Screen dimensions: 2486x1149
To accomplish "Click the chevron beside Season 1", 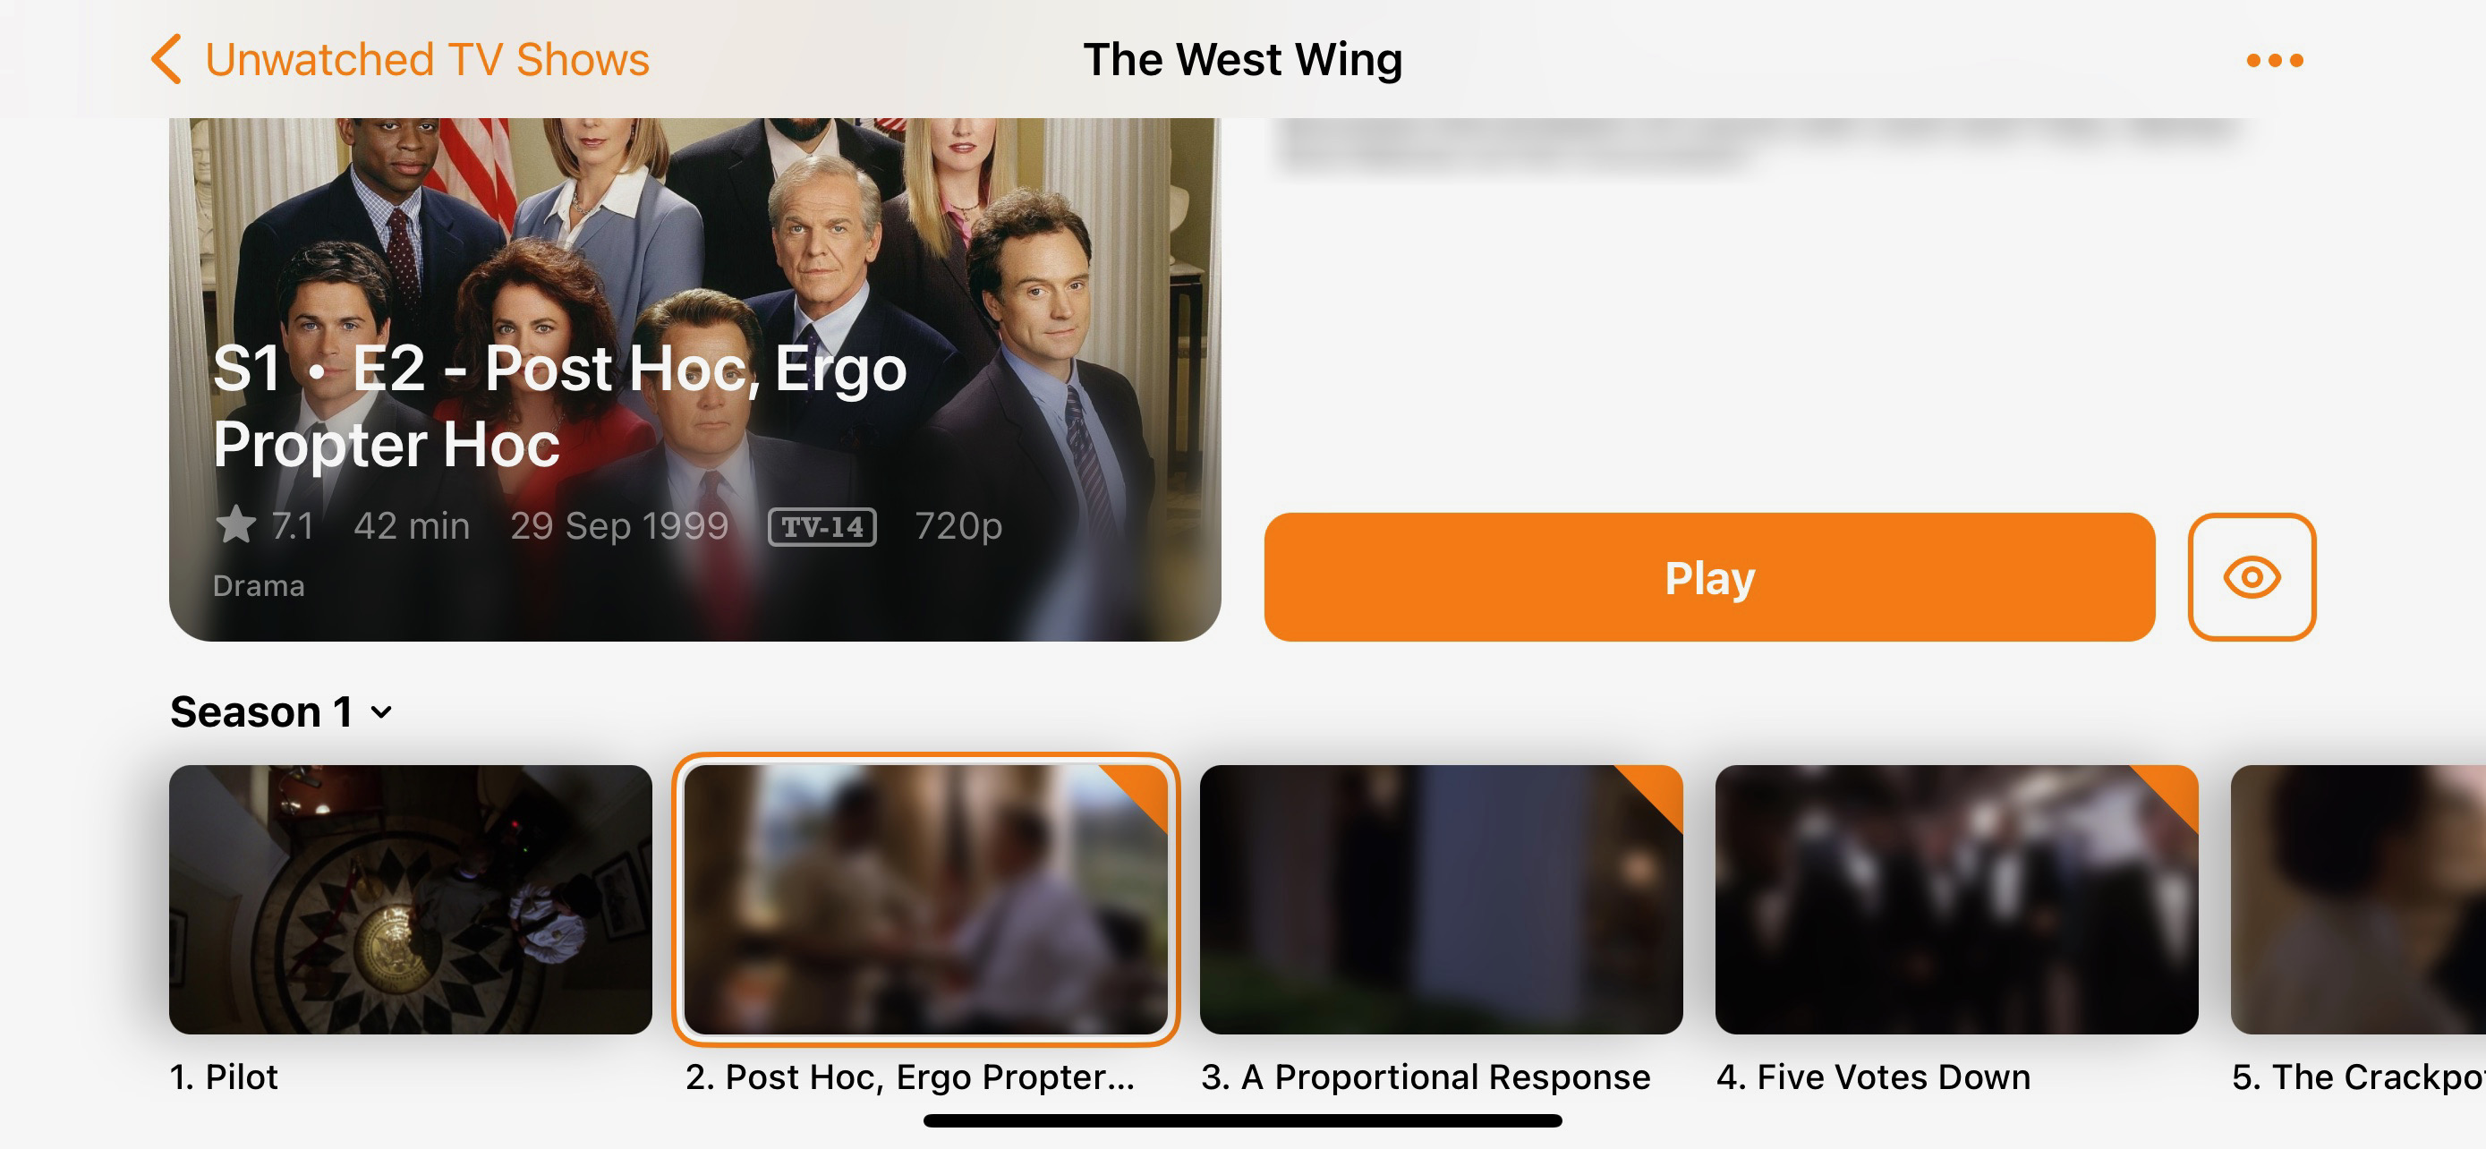I will click(382, 713).
